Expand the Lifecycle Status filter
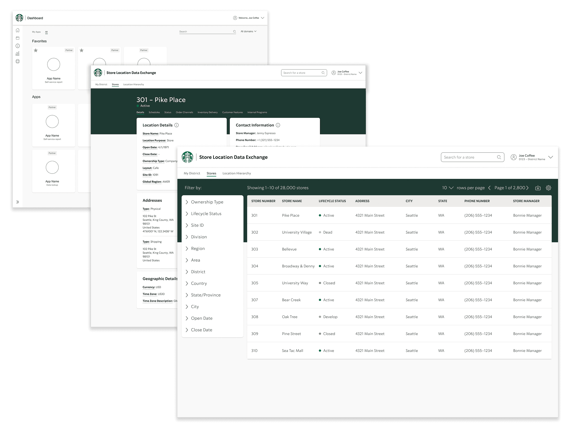The height and width of the screenshot is (428, 571). (x=206, y=213)
